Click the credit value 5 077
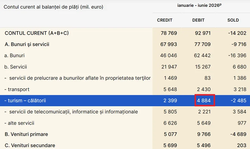Image resolution: width=250 pixels, height=149 pixels. point(170,134)
